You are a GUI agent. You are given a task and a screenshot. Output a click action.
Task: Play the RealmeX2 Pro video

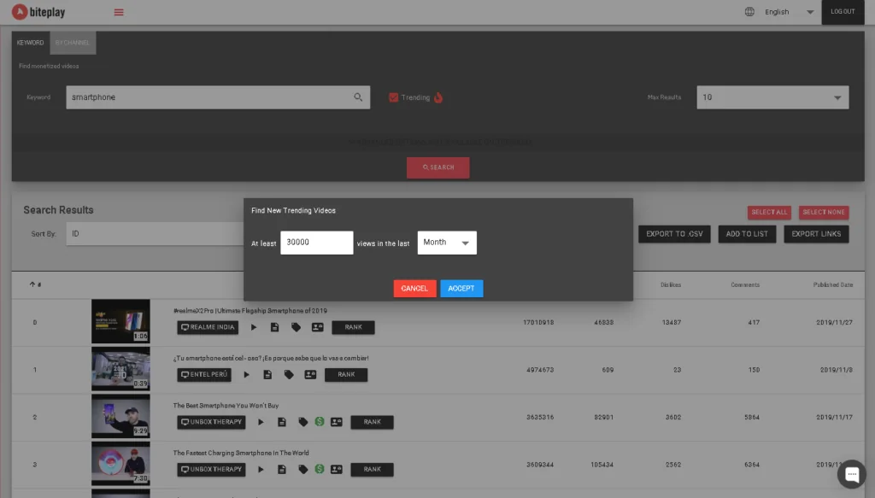254,327
